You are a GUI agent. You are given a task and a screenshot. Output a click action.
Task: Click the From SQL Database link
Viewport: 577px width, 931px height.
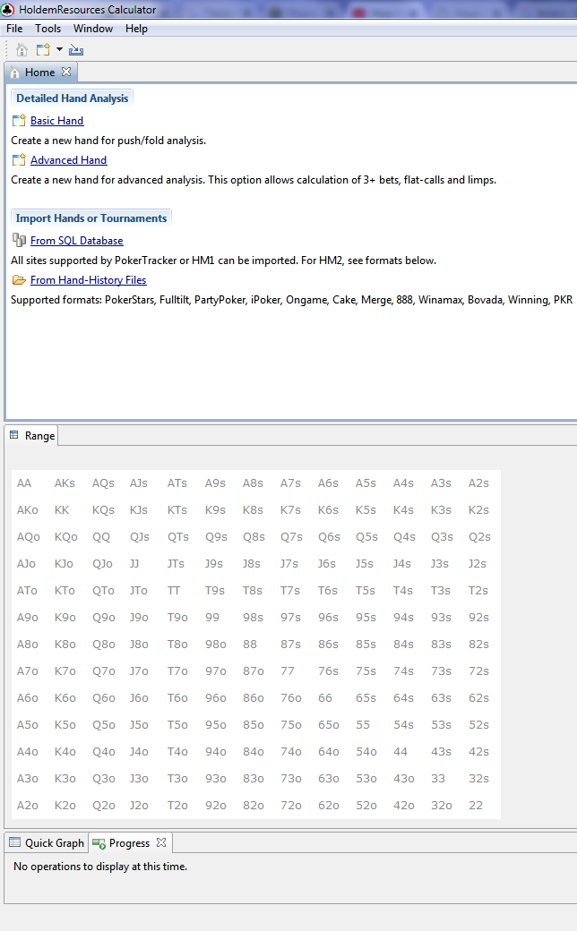[77, 241]
